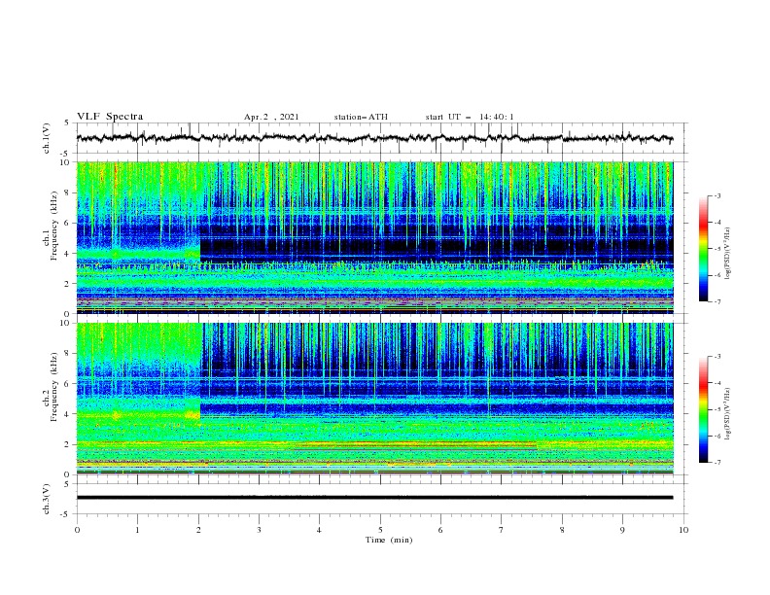Click the upper ch.1 PSD color bar
The width and height of the screenshot is (770, 595).
704,249
